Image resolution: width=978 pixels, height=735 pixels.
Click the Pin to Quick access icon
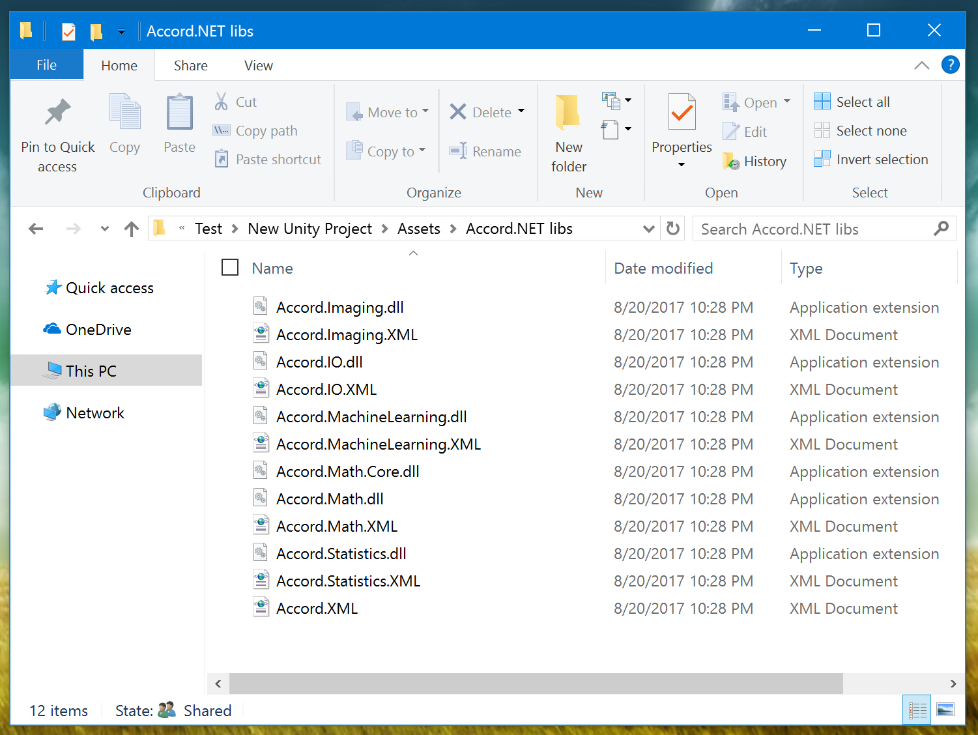point(57,112)
